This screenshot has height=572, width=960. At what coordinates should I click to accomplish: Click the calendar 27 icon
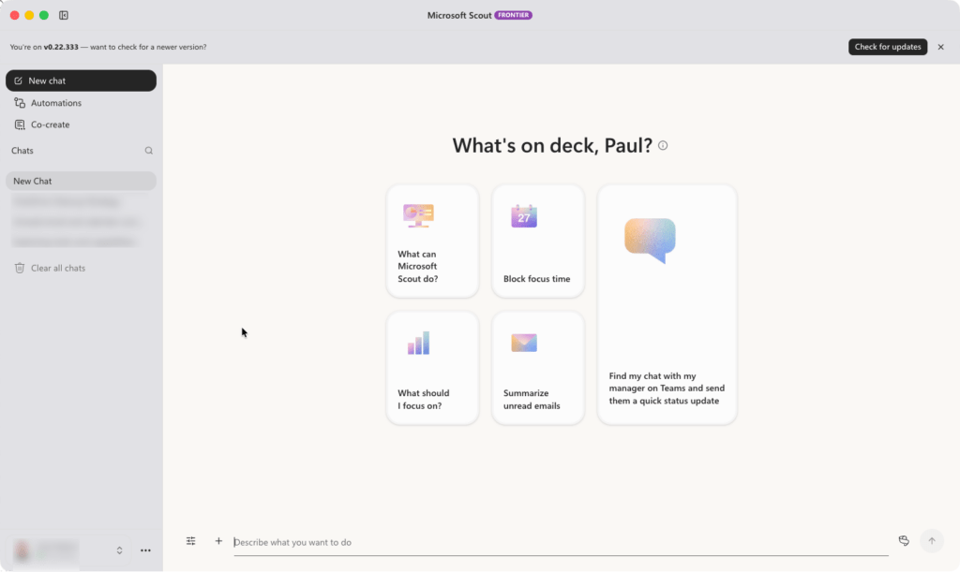point(524,216)
